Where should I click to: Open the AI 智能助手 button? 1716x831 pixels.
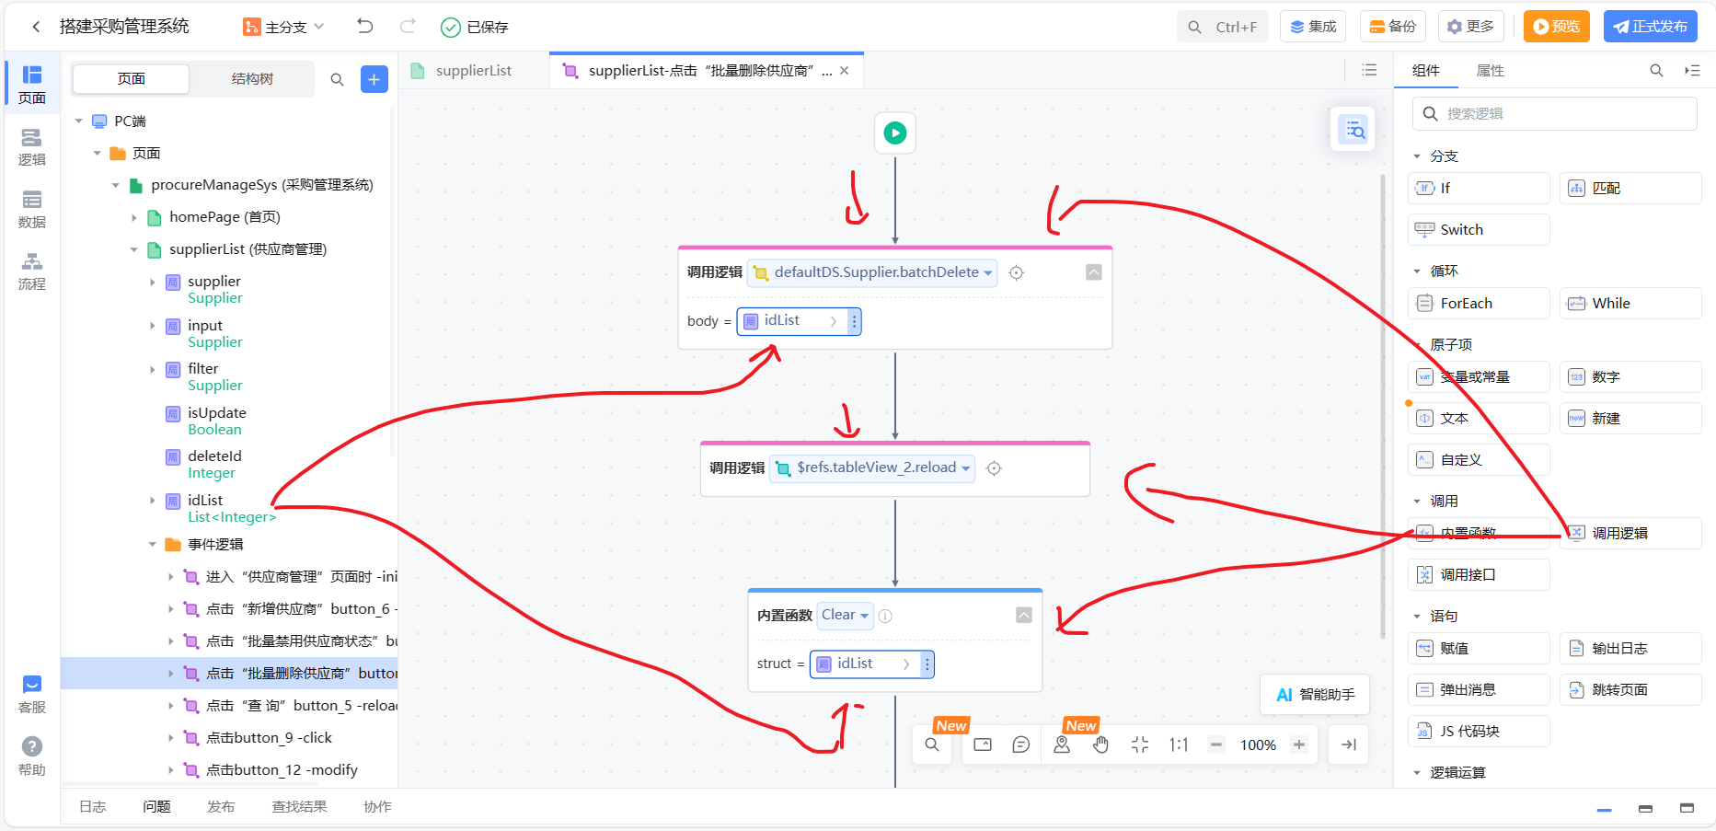click(x=1315, y=695)
